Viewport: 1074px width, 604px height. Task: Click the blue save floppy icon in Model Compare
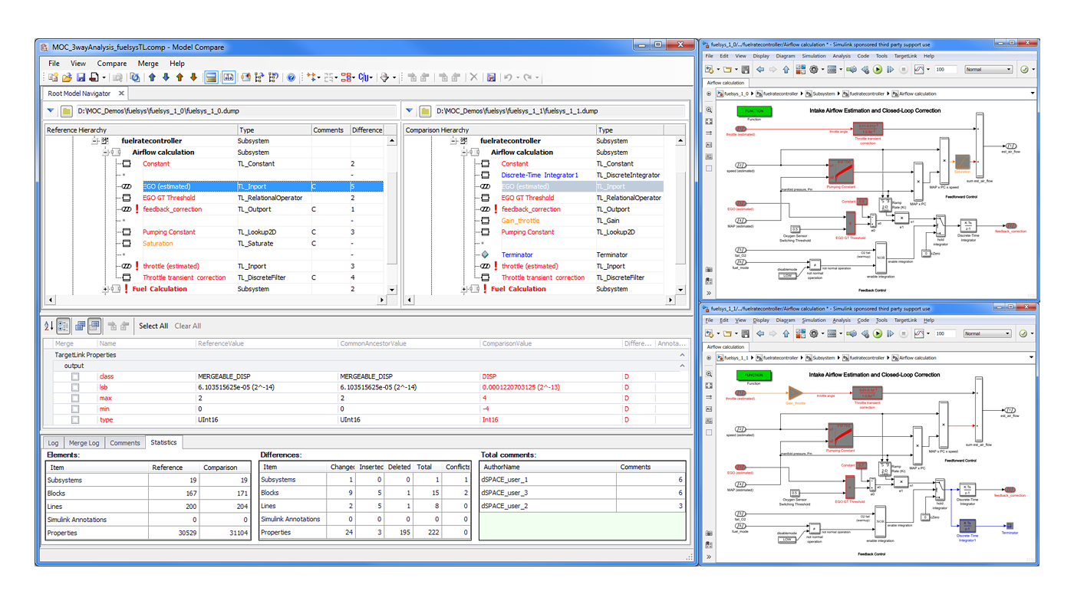(x=81, y=77)
